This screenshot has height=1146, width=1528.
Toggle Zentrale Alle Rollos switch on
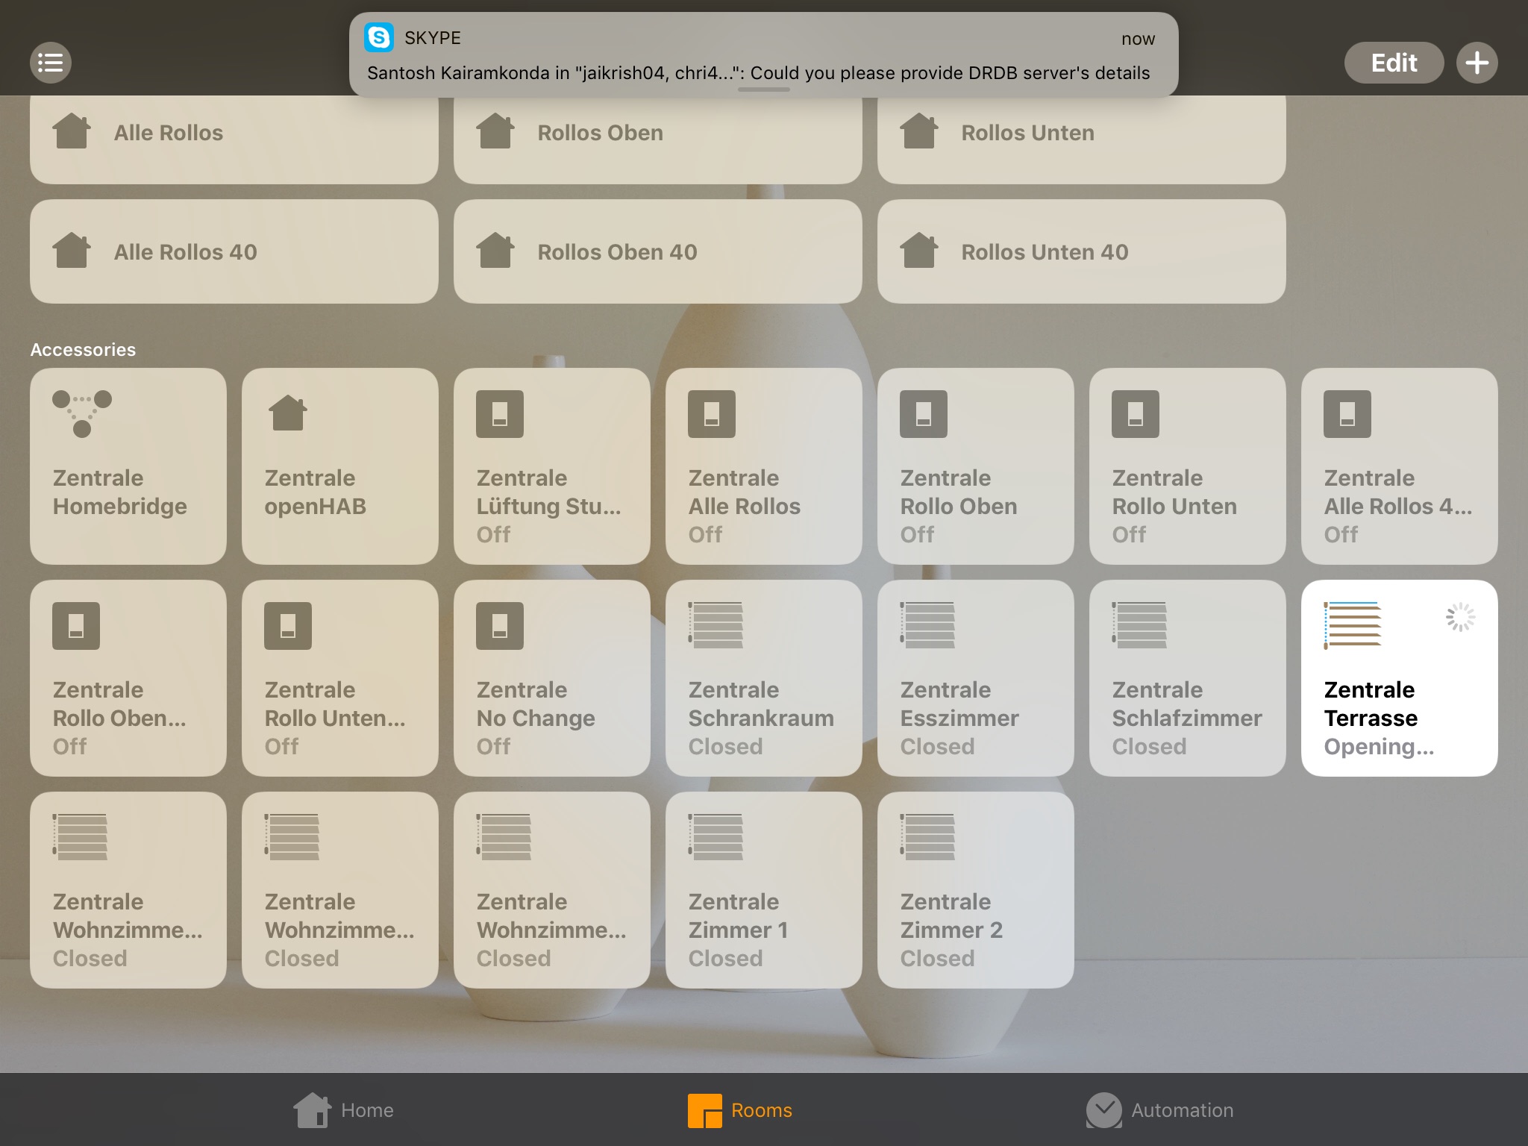[764, 466]
